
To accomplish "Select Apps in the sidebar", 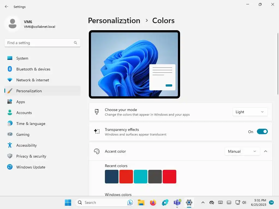I will coord(42,102).
